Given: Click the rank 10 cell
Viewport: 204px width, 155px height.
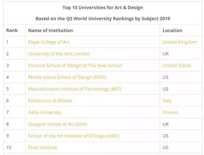Looking at the screenshot, I should click(x=9, y=148).
